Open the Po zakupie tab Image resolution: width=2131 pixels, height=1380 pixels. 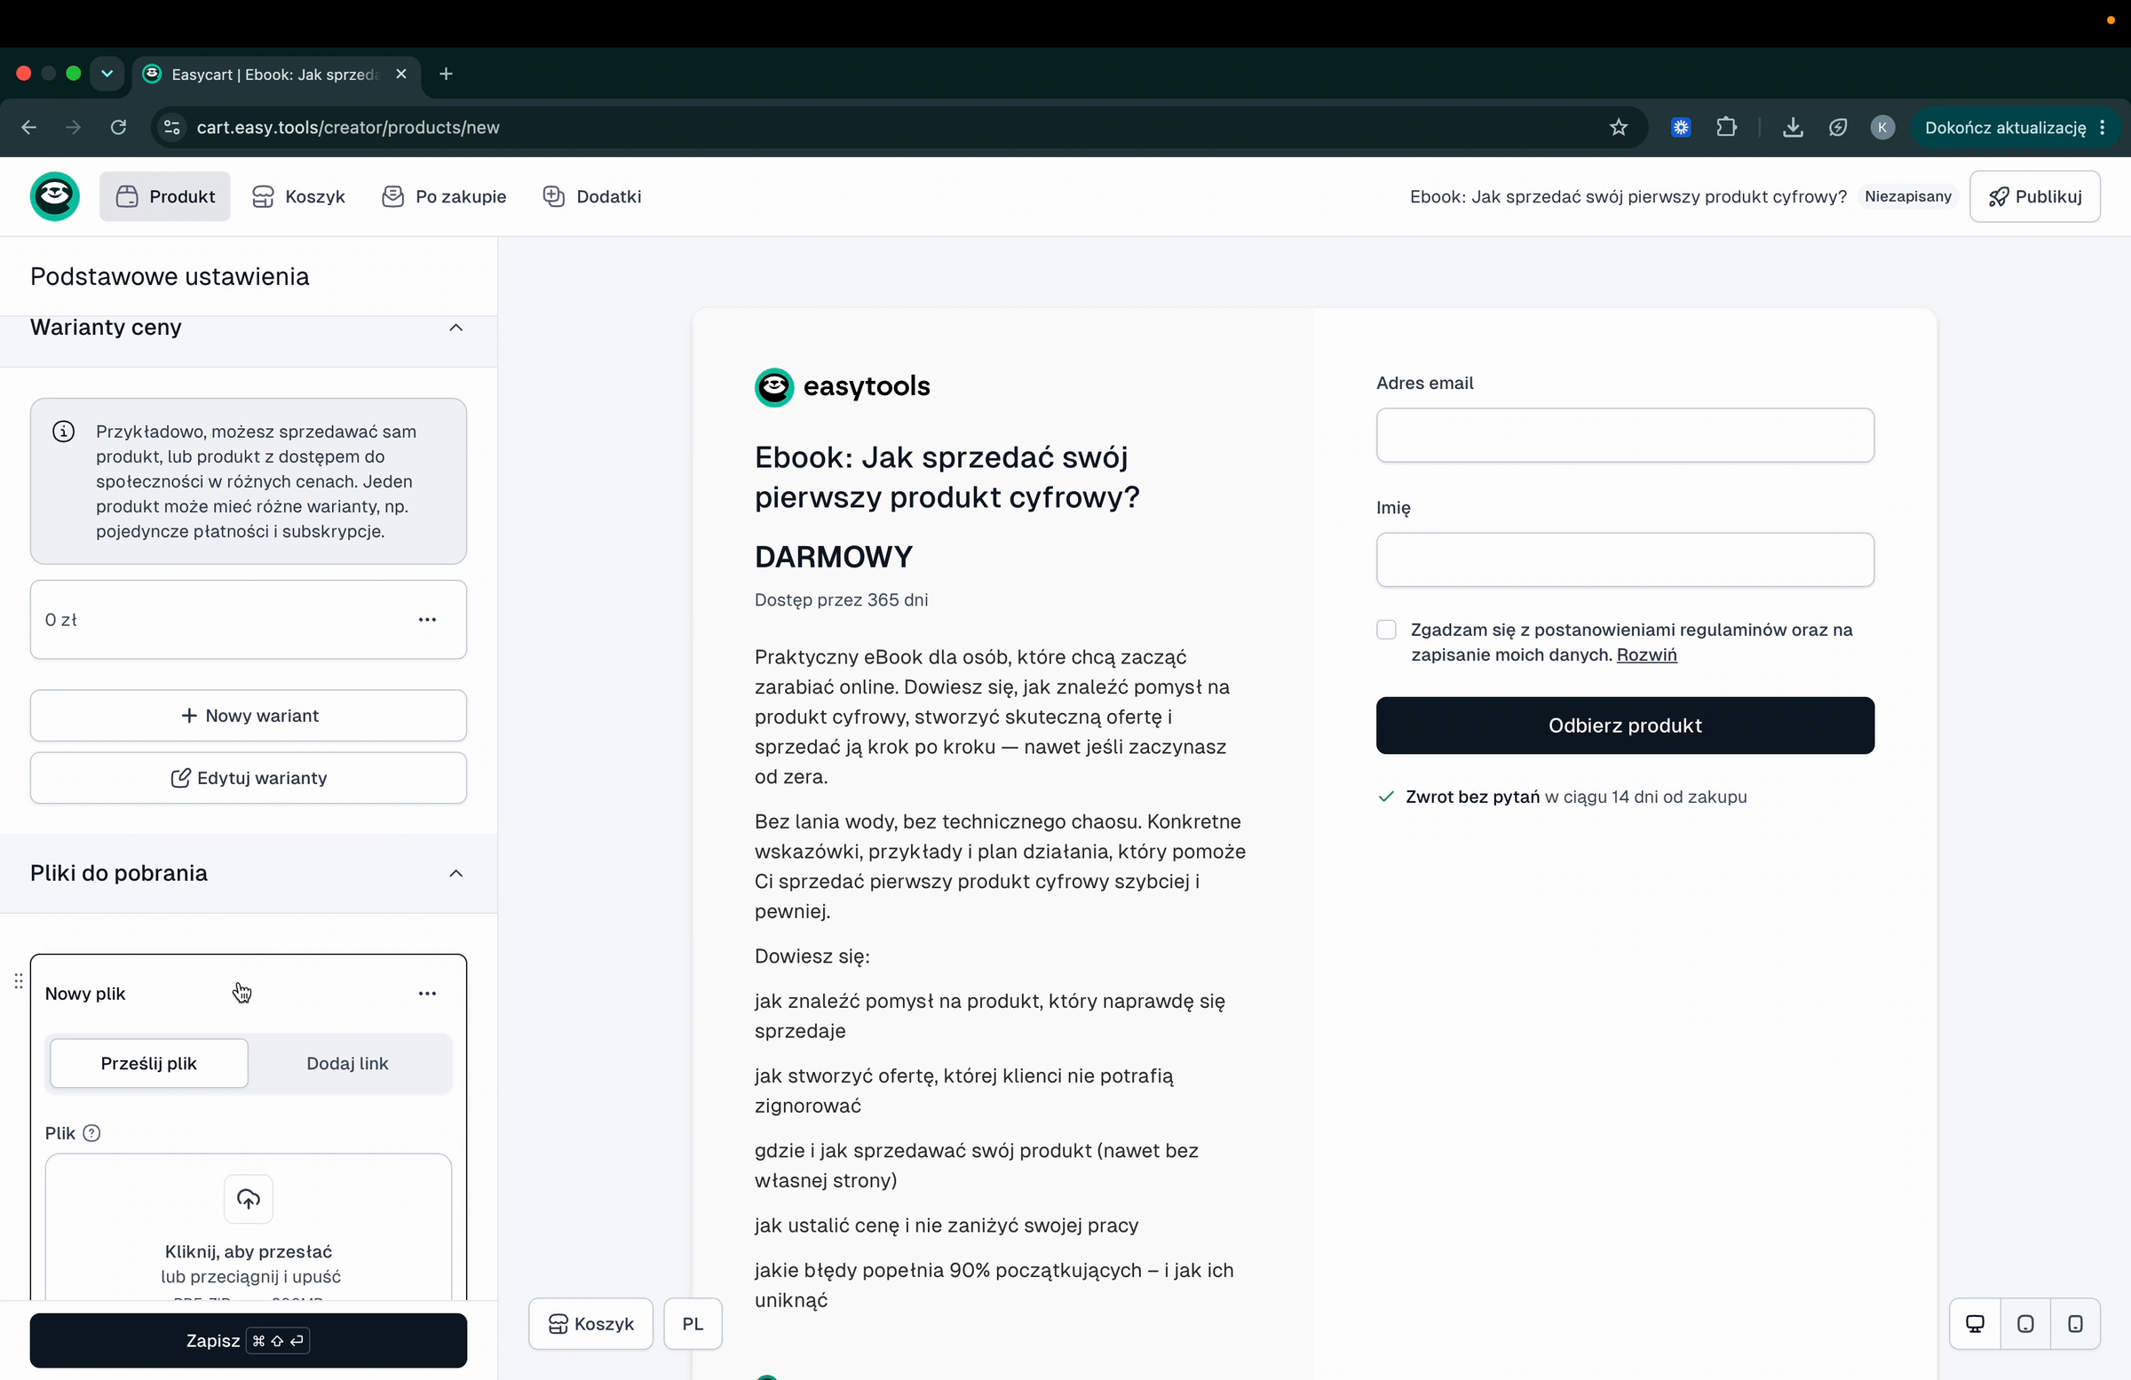(x=443, y=196)
